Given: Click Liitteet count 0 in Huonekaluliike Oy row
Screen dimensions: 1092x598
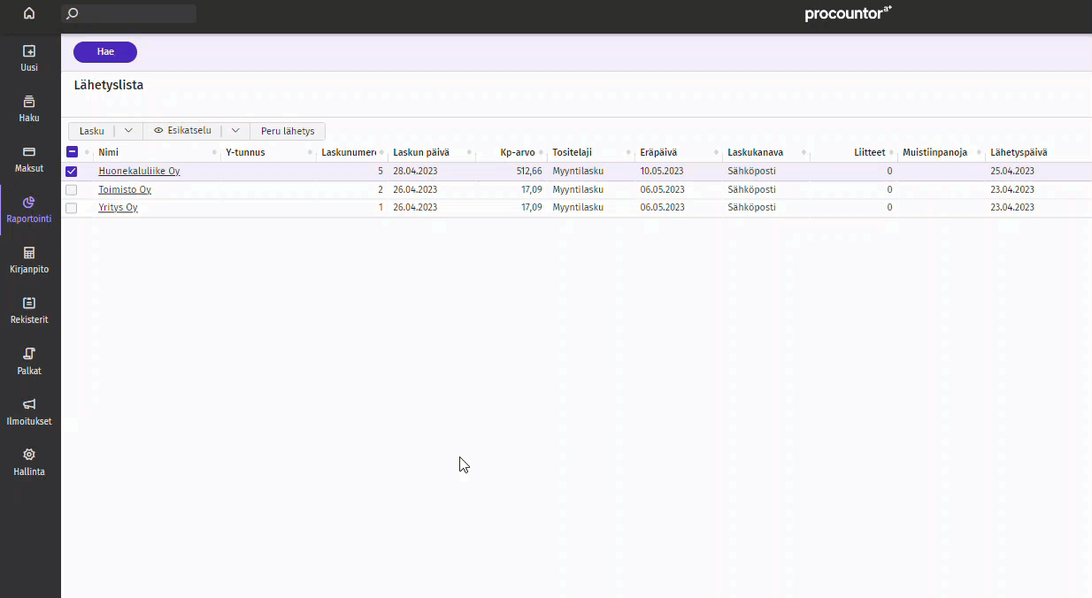Looking at the screenshot, I should [889, 172].
